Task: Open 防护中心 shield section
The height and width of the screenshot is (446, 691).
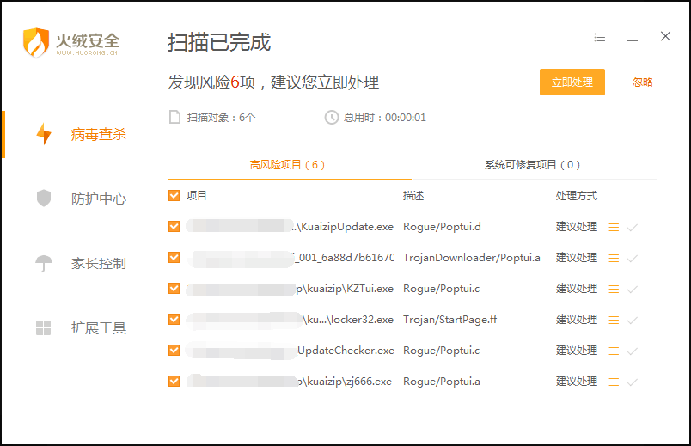Action: coord(44,199)
